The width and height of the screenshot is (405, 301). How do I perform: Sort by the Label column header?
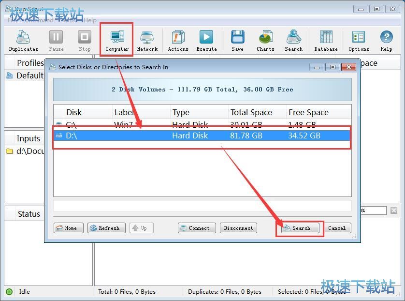click(141, 112)
